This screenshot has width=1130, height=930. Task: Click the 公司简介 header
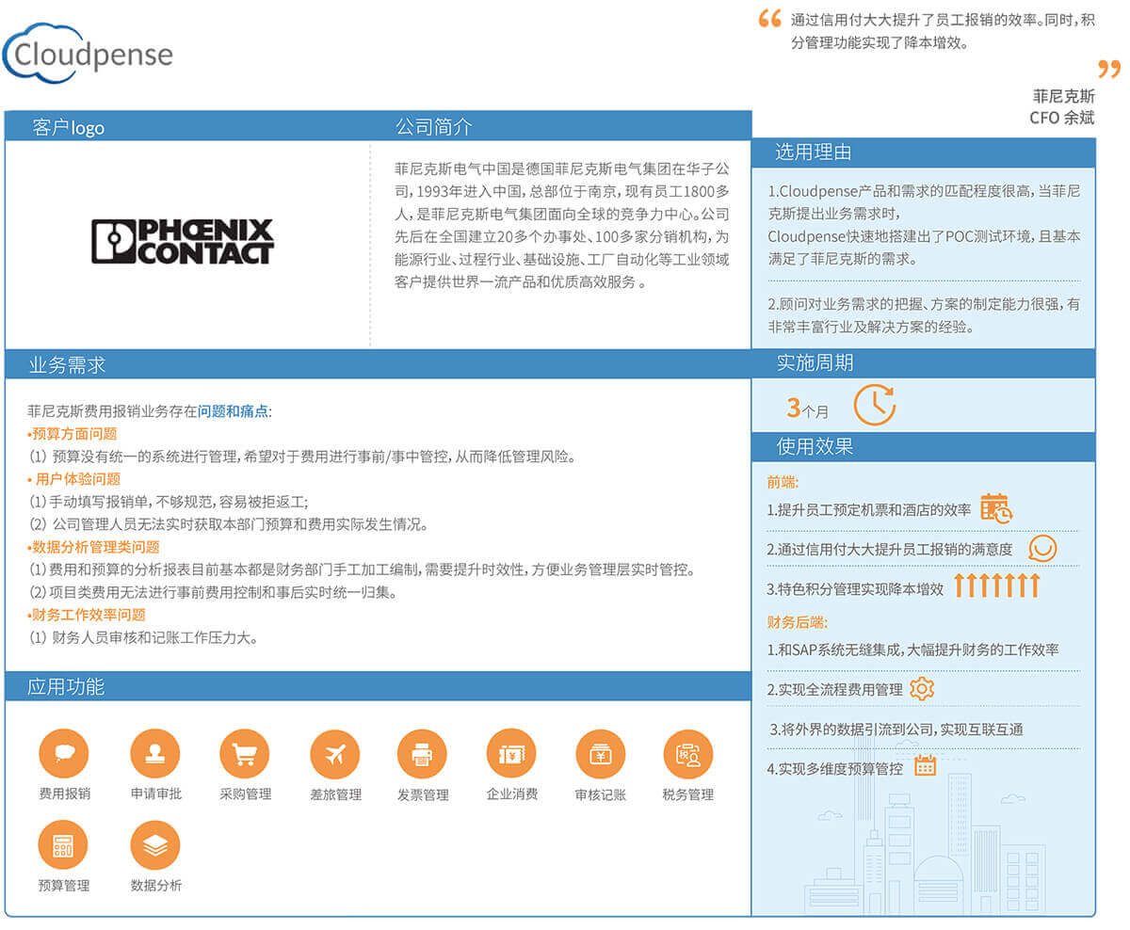(433, 127)
